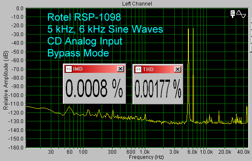Select the 0.00177 % THD reading

click(x=158, y=89)
